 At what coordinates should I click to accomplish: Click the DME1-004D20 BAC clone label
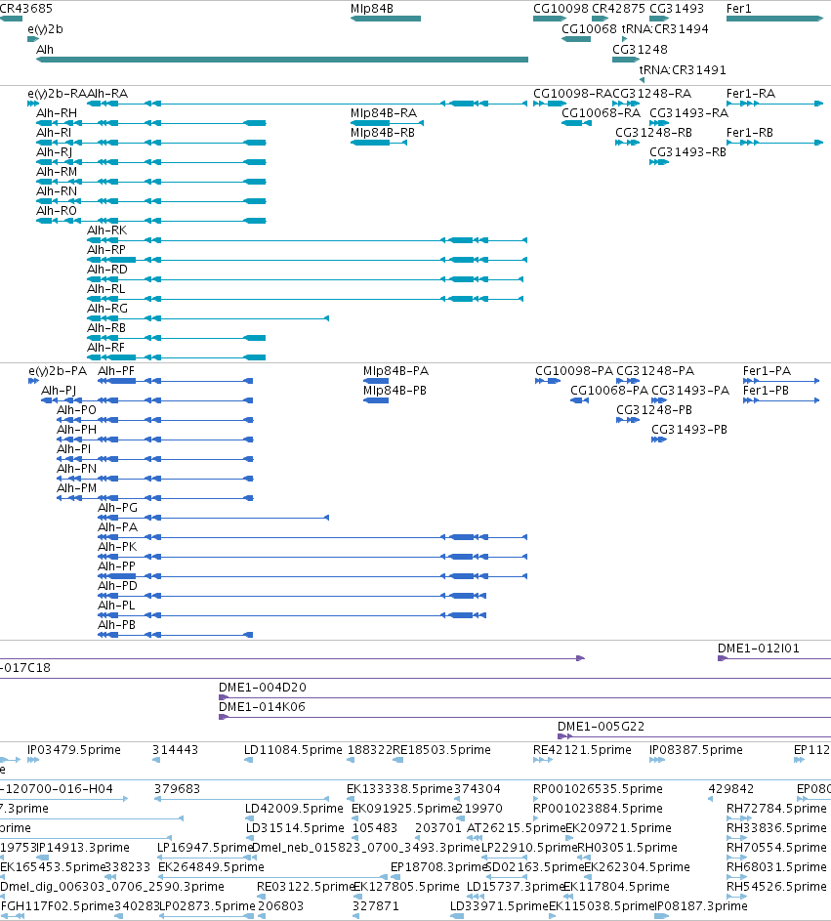point(262,688)
